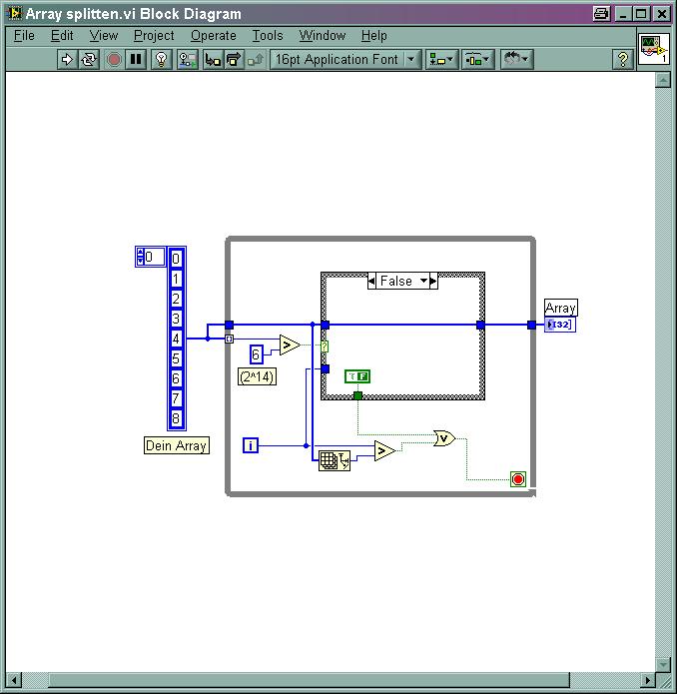The image size is (677, 694).
Task: Click the Step Over button
Action: tap(234, 59)
